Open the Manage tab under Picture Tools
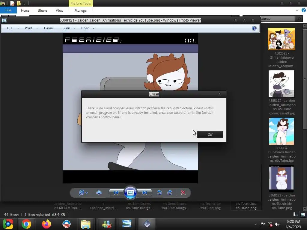The height and width of the screenshot is (230, 307). [80, 10]
